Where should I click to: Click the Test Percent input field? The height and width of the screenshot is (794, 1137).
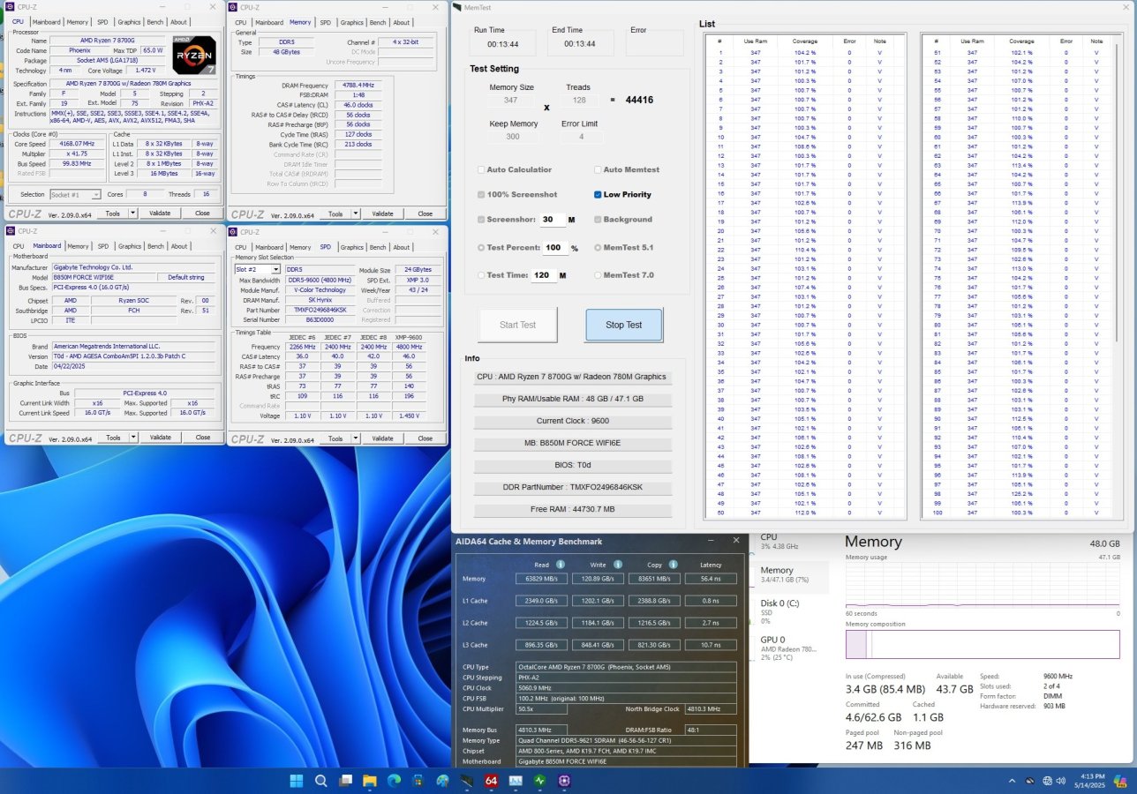[555, 248]
